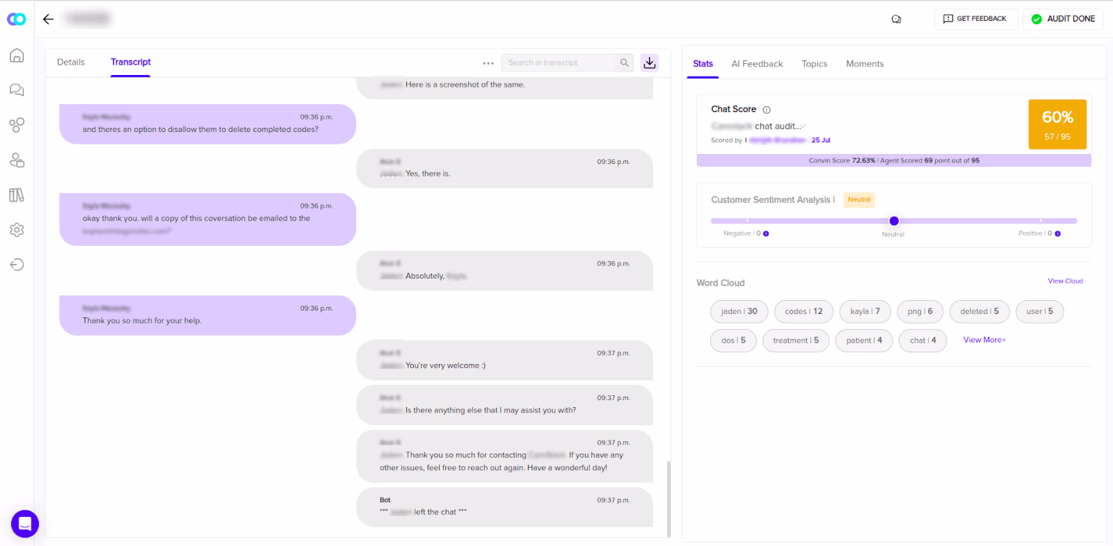Click the scorer name link beside Scored by
1113x546 pixels.
(777, 140)
